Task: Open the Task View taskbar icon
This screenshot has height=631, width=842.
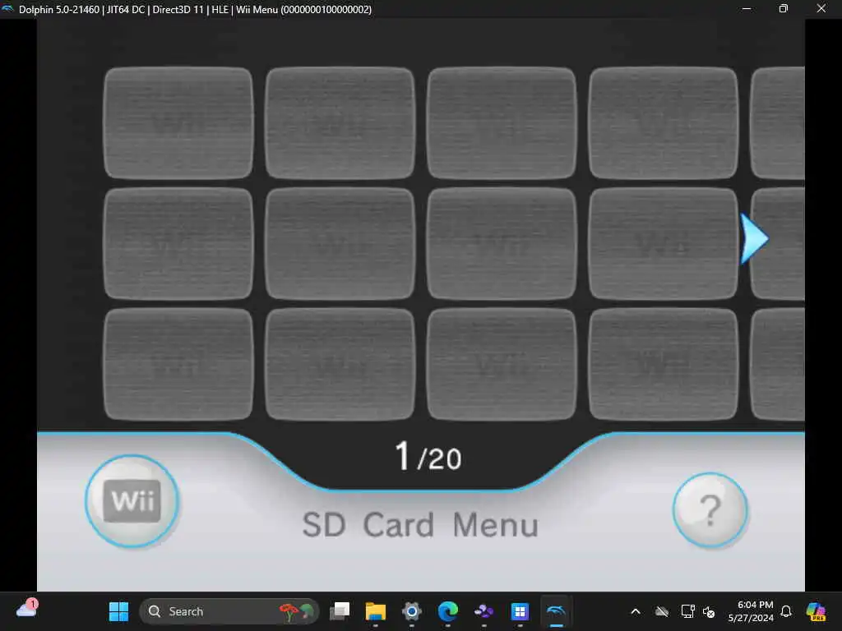Action: coord(340,611)
